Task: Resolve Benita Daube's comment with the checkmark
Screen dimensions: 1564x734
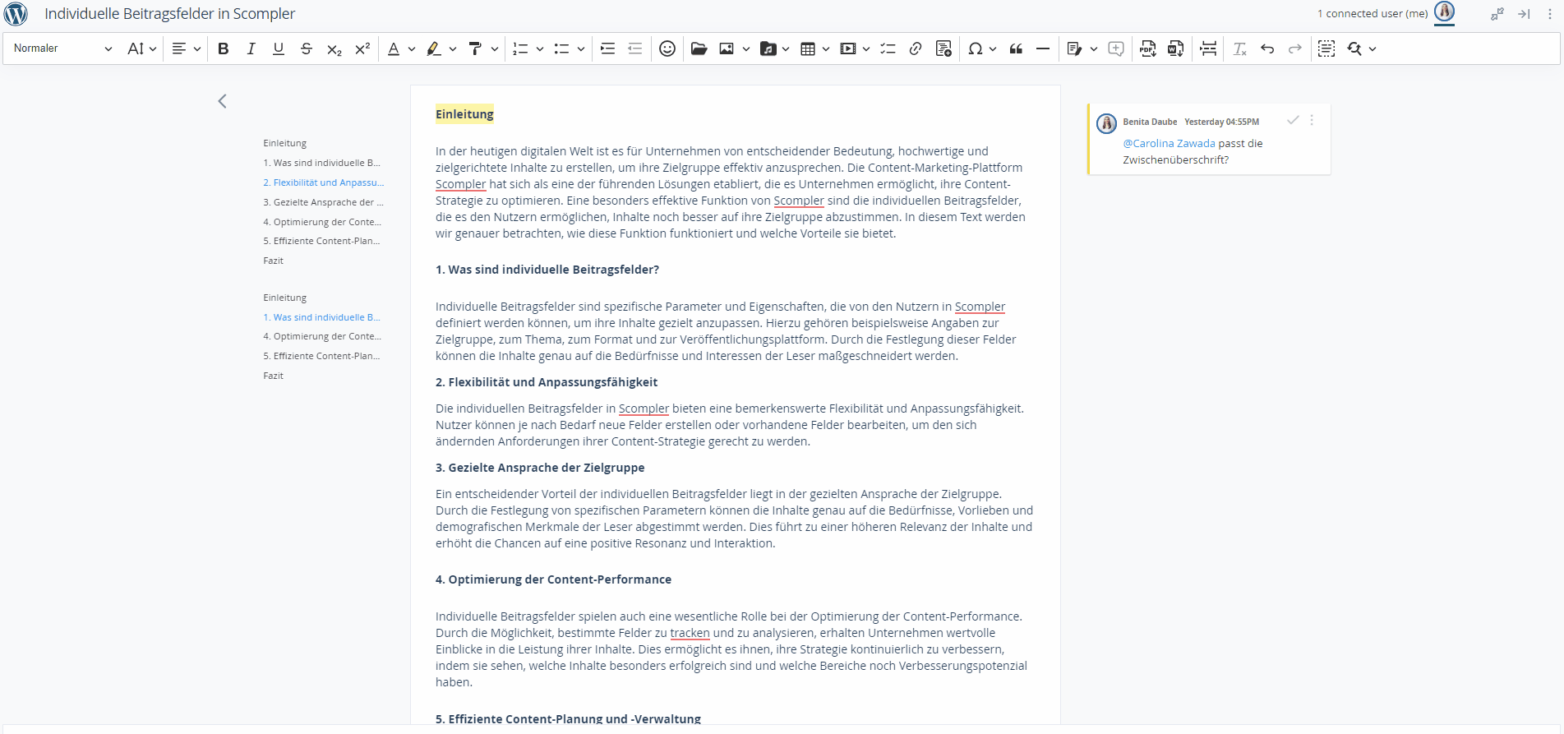Action: coord(1293,121)
